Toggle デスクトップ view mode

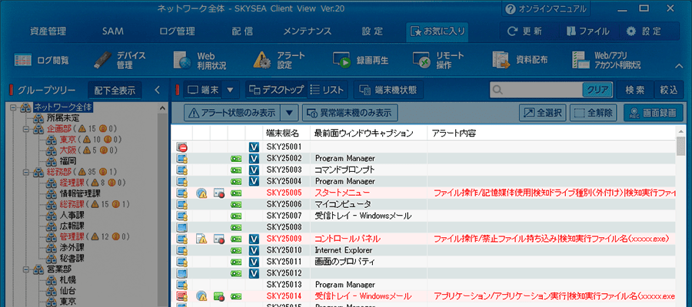pyautogui.click(x=276, y=90)
